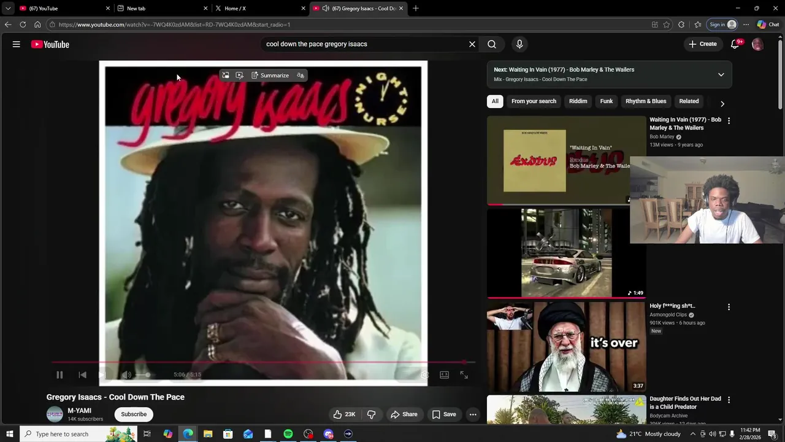Select the Rhythm & Blues chip
The image size is (785, 442).
(x=646, y=101)
